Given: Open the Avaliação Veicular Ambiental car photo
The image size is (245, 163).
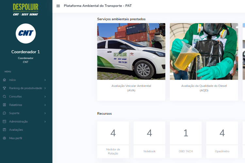Looking at the screenshot, I should click(x=131, y=52).
